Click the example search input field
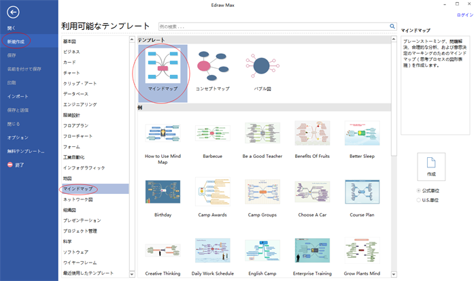The height and width of the screenshot is (281, 476). pos(274,27)
